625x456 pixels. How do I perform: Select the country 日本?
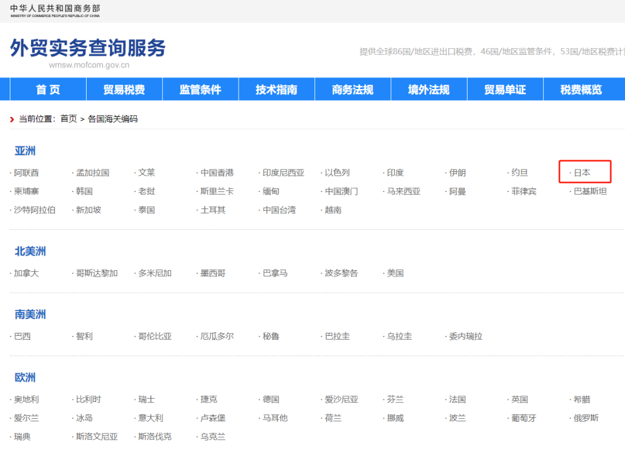582,173
